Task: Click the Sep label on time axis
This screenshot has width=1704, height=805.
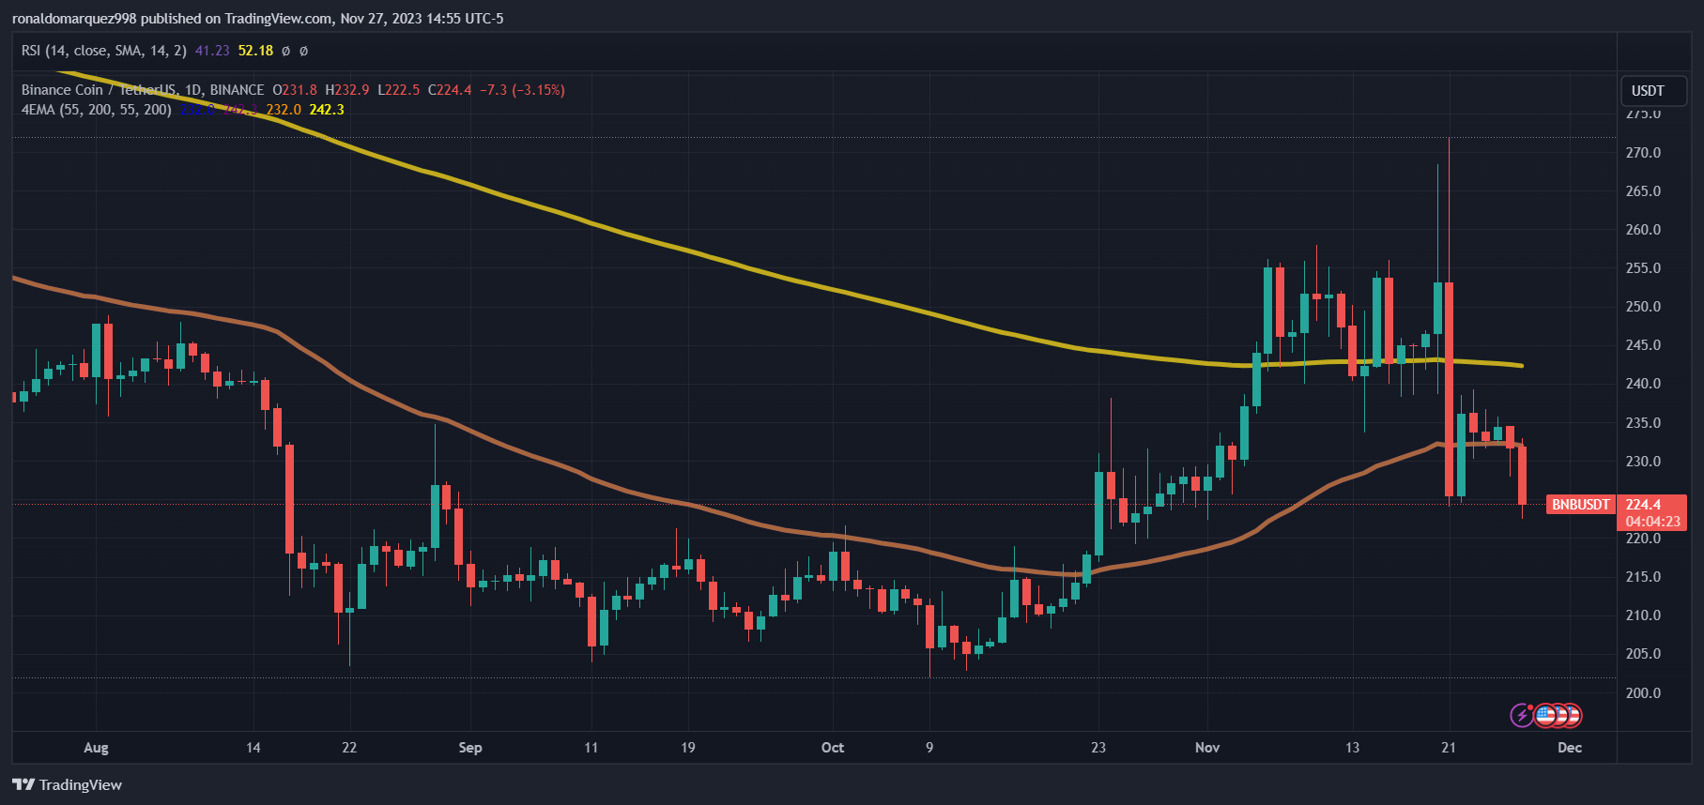Action: [470, 748]
